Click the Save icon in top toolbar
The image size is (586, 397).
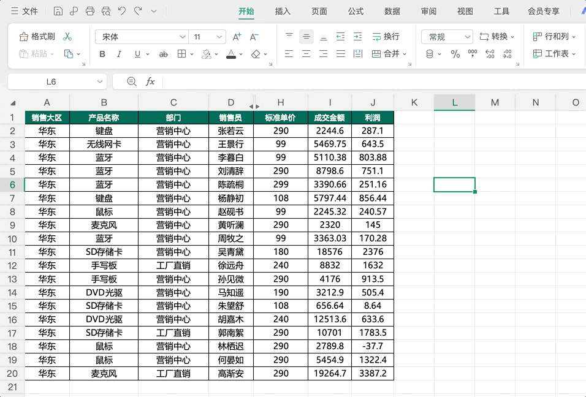[x=58, y=11]
